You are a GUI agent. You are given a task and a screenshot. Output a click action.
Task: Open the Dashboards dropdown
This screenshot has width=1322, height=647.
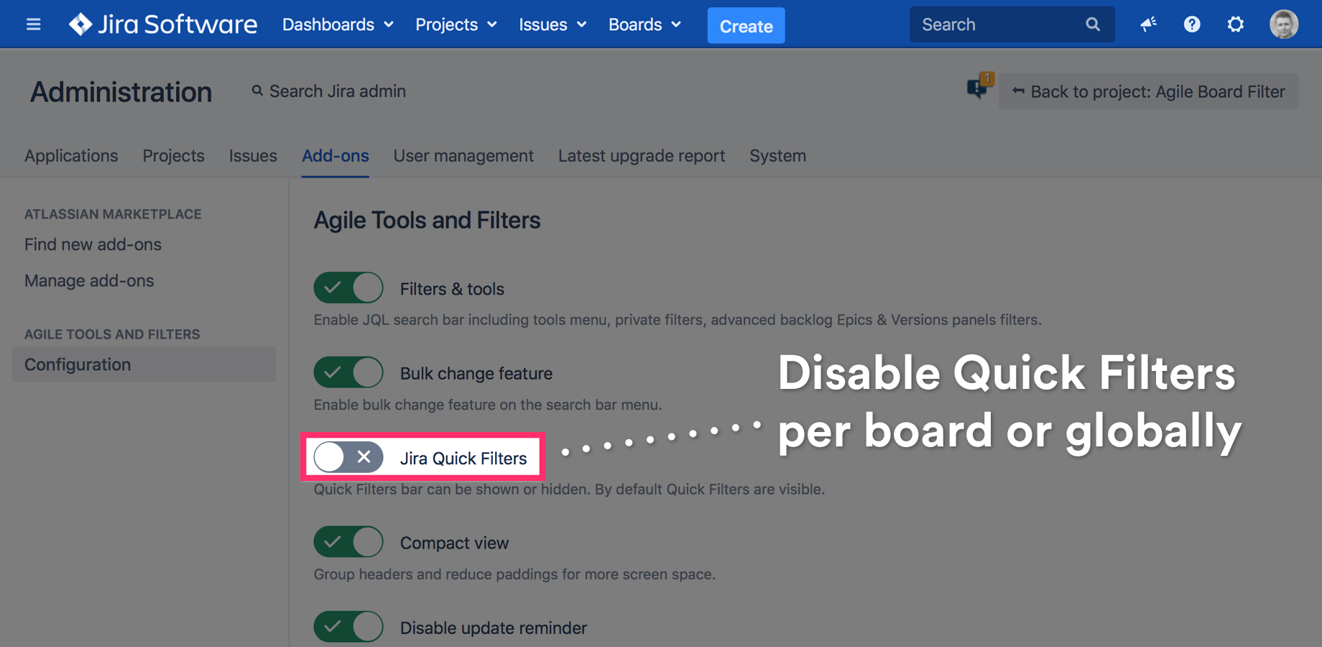pyautogui.click(x=338, y=24)
